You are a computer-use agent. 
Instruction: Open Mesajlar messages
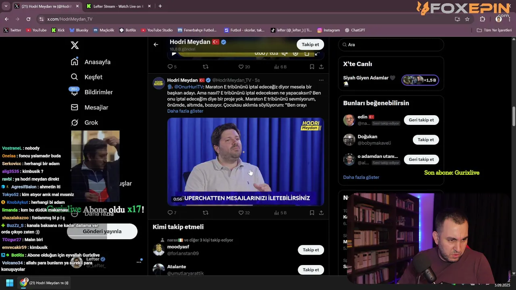pos(89,108)
